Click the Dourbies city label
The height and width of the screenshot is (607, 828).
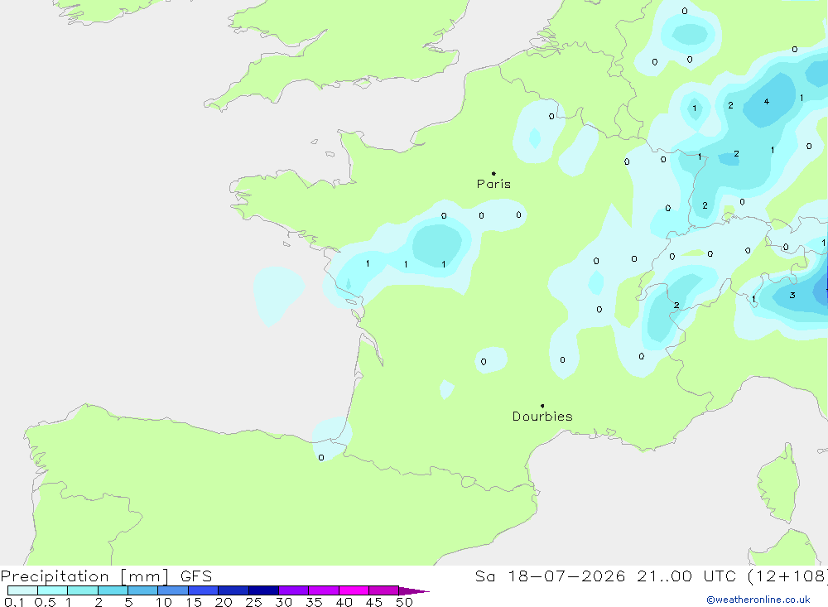tap(542, 417)
